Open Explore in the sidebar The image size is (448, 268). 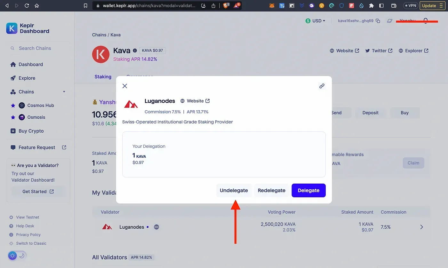click(x=23, y=78)
